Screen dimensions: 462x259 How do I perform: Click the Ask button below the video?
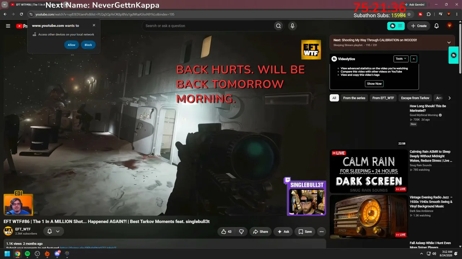click(283, 232)
